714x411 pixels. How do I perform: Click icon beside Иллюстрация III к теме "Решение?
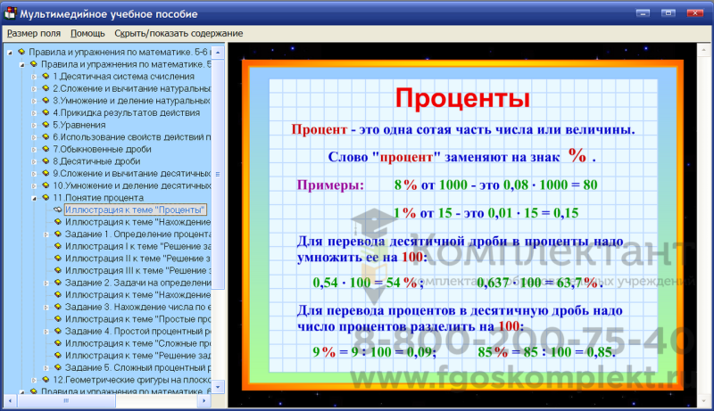coord(58,270)
